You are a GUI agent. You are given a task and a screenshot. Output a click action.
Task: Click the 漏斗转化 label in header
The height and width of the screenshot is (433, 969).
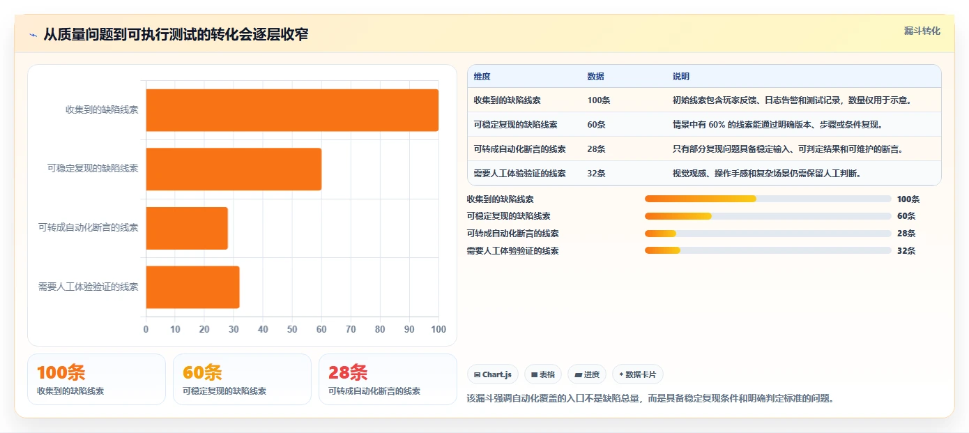click(922, 31)
